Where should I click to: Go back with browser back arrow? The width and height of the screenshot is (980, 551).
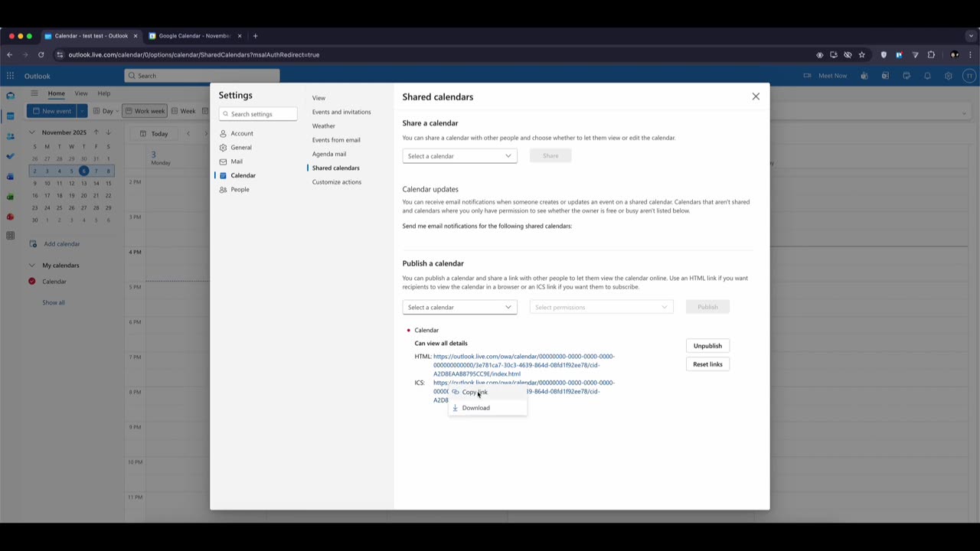pyautogui.click(x=9, y=55)
